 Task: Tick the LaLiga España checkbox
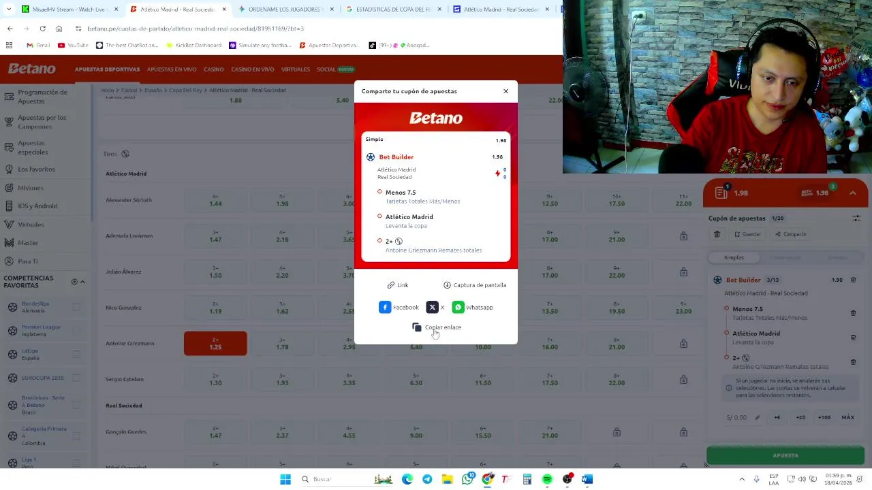click(x=76, y=354)
